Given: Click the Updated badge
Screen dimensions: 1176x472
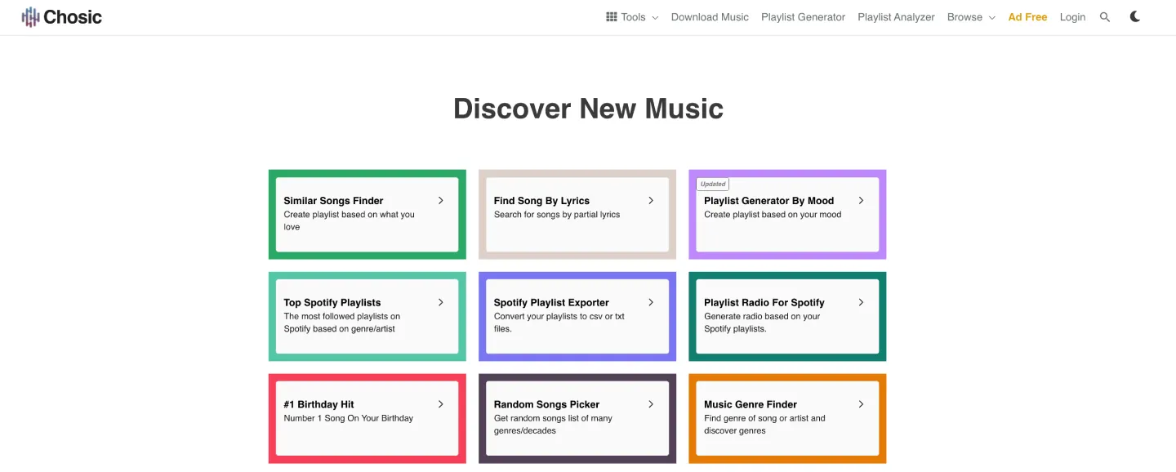Looking at the screenshot, I should tap(713, 185).
